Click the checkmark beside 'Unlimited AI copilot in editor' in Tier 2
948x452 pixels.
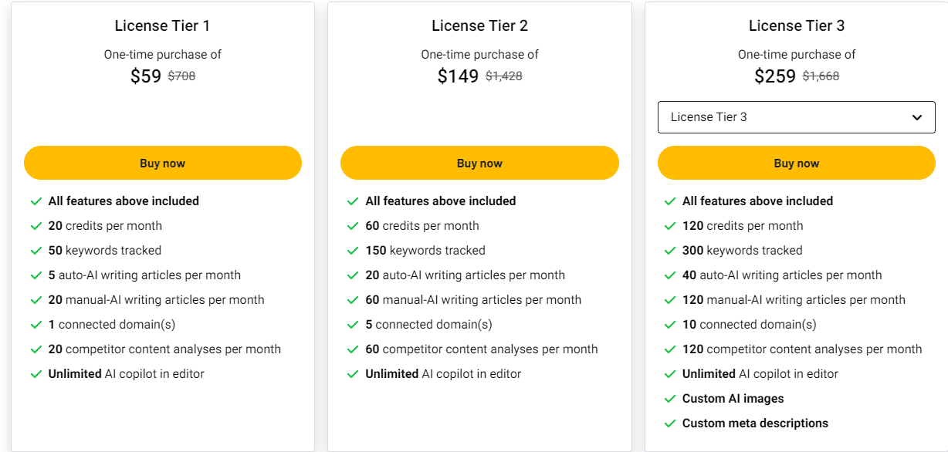[353, 373]
